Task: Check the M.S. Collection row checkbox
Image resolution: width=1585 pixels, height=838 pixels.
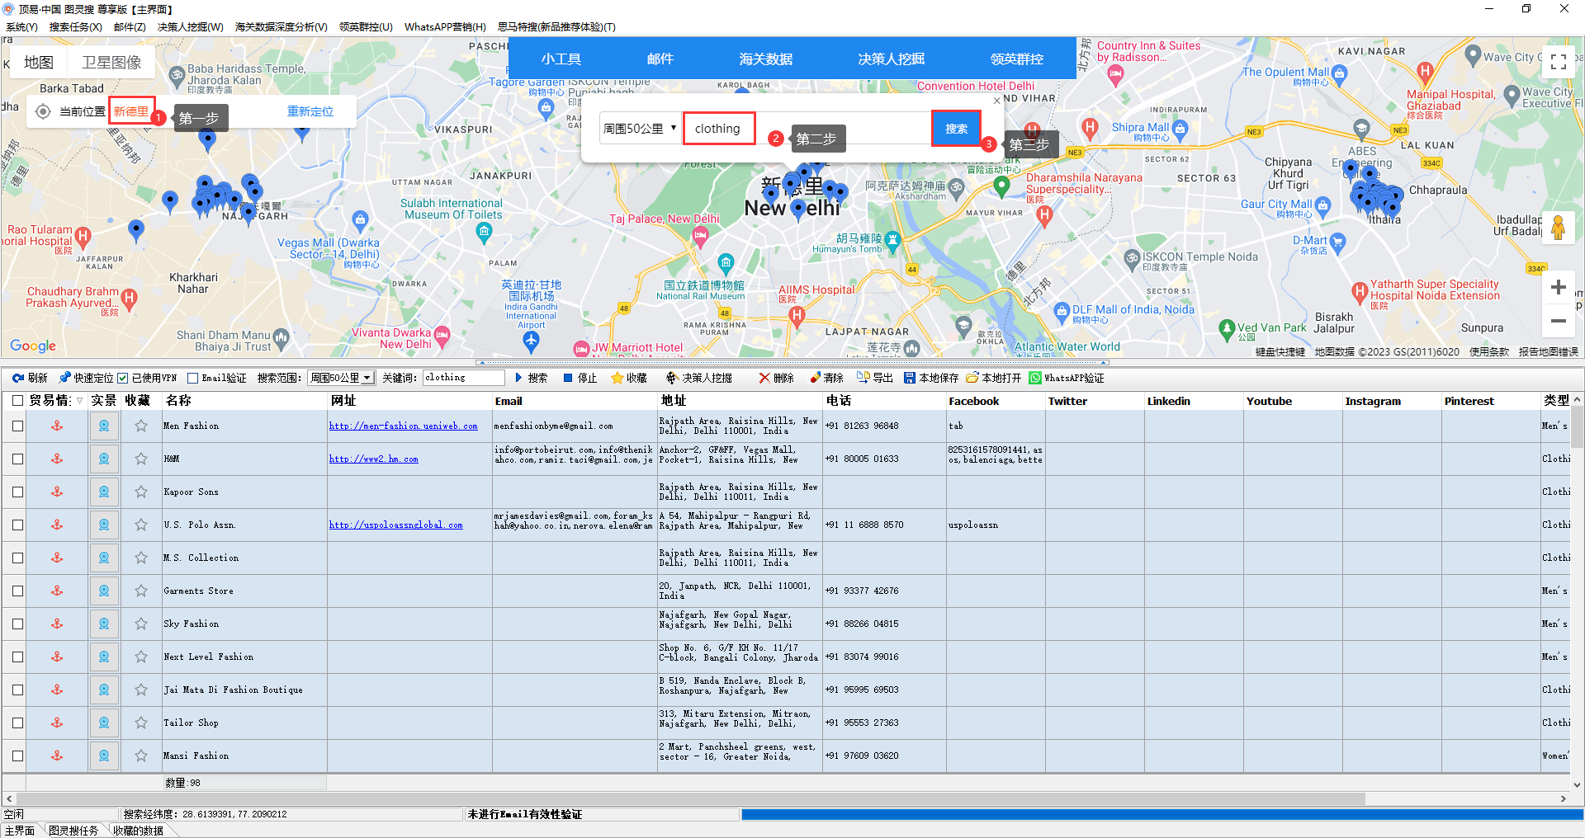Action: 17,558
